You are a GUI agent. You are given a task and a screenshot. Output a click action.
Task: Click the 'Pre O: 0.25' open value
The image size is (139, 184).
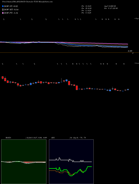[86, 6]
